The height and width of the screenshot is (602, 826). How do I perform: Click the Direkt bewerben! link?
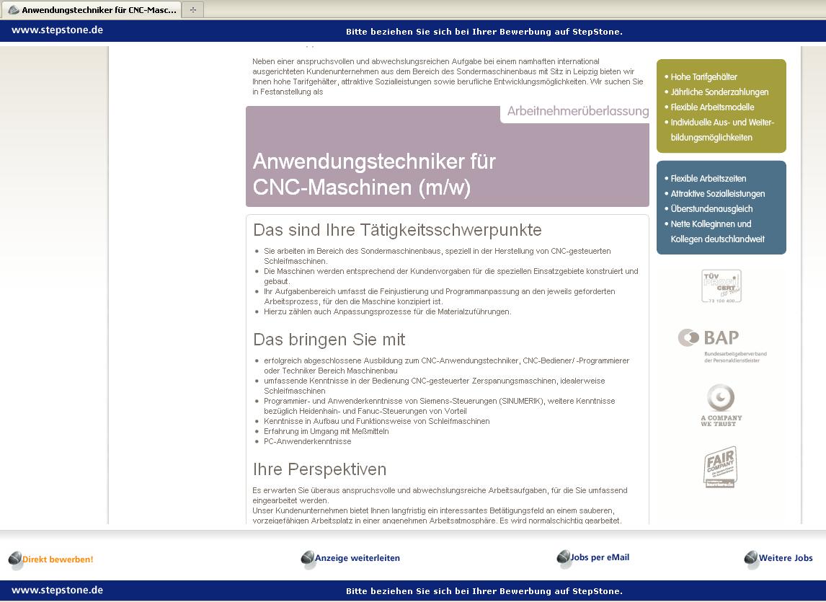(58, 559)
